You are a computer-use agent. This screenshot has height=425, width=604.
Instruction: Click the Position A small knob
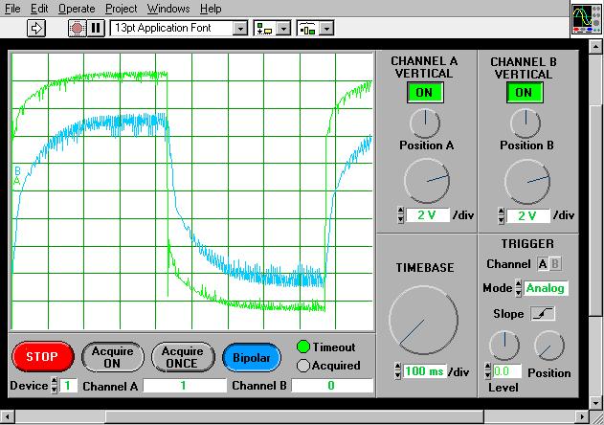[425, 123]
